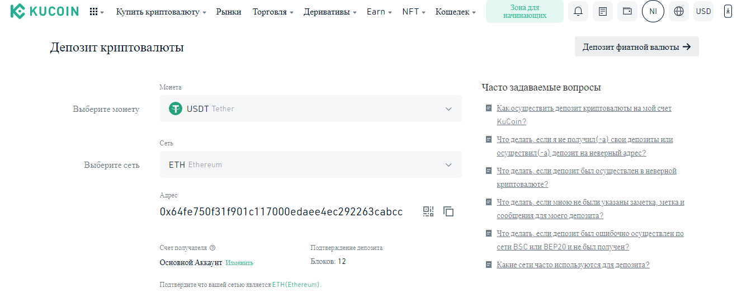Image resolution: width=737 pixels, height=302 pixels.
Task: Open the Деривативы menu
Action: (330, 12)
